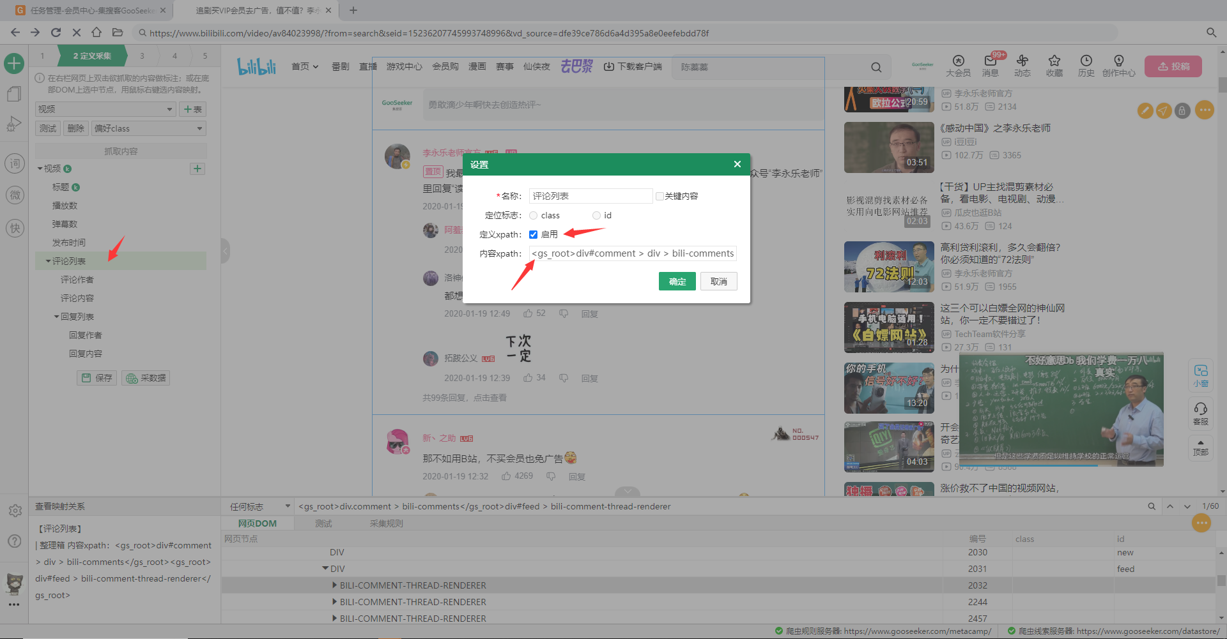Open the 首页 dropdown in bilibili nav
This screenshot has width=1227, height=639.
coord(305,66)
